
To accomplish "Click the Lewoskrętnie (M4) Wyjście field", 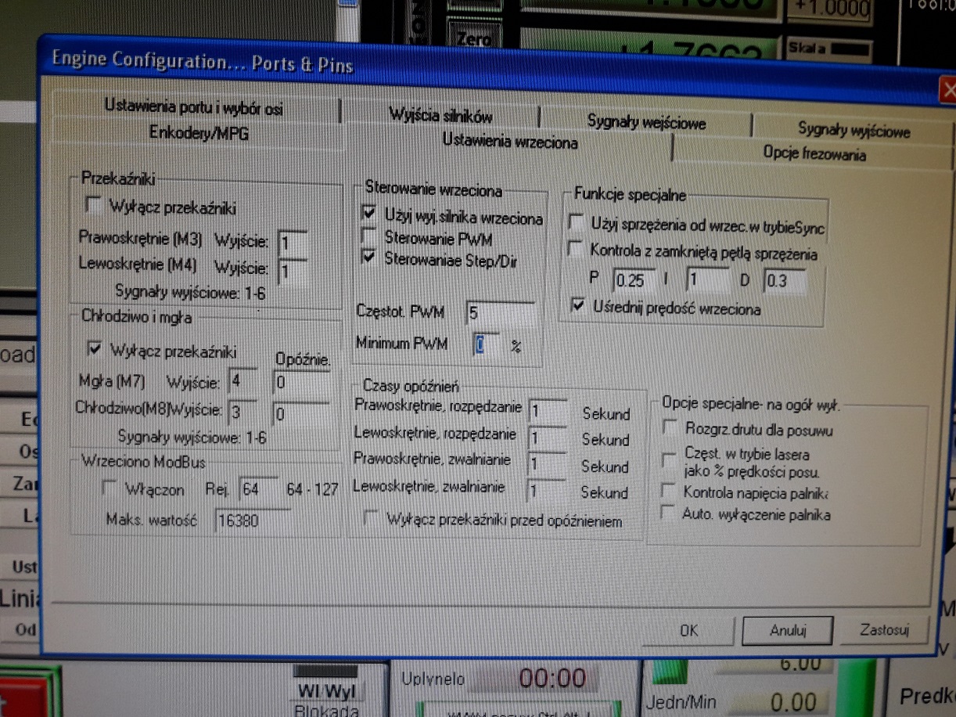I will [x=292, y=271].
